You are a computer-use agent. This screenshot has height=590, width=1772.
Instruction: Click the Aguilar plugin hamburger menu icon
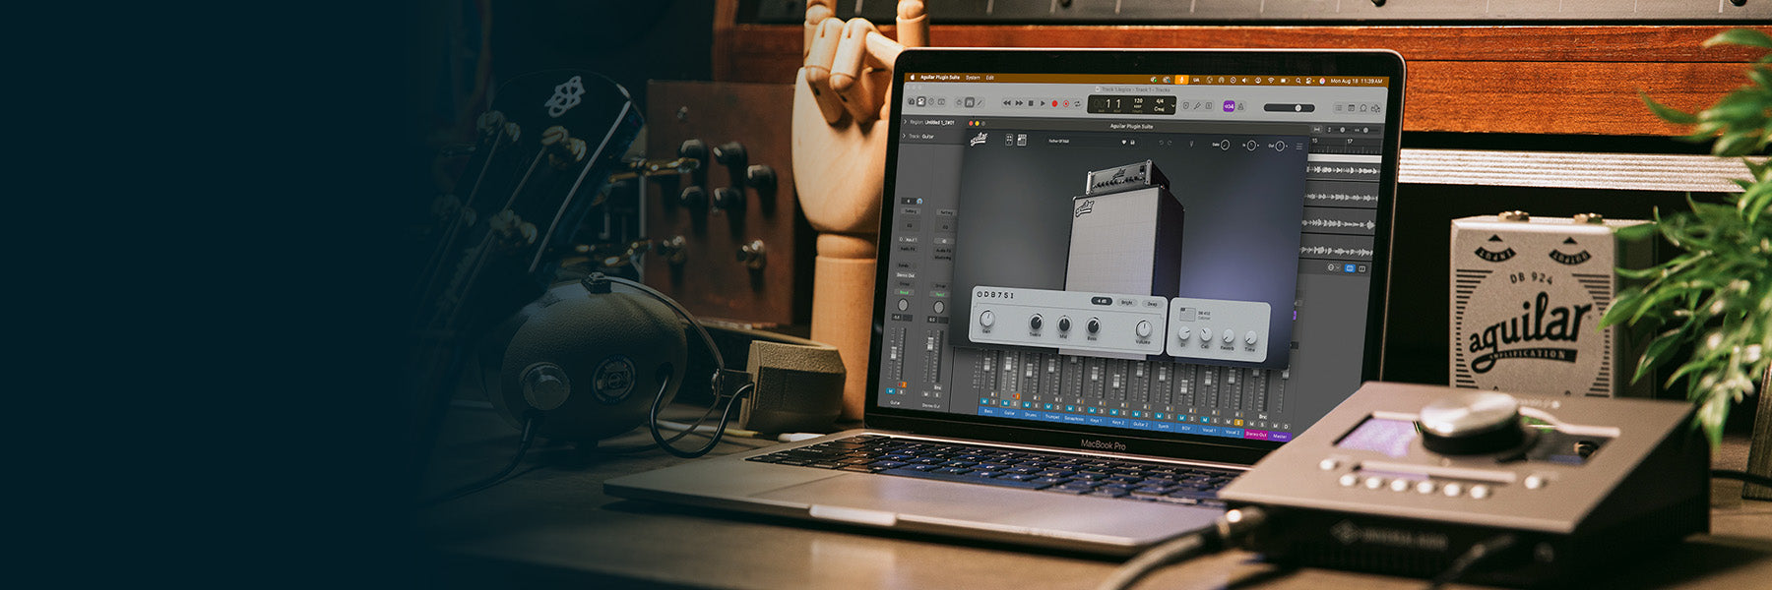point(1298,147)
